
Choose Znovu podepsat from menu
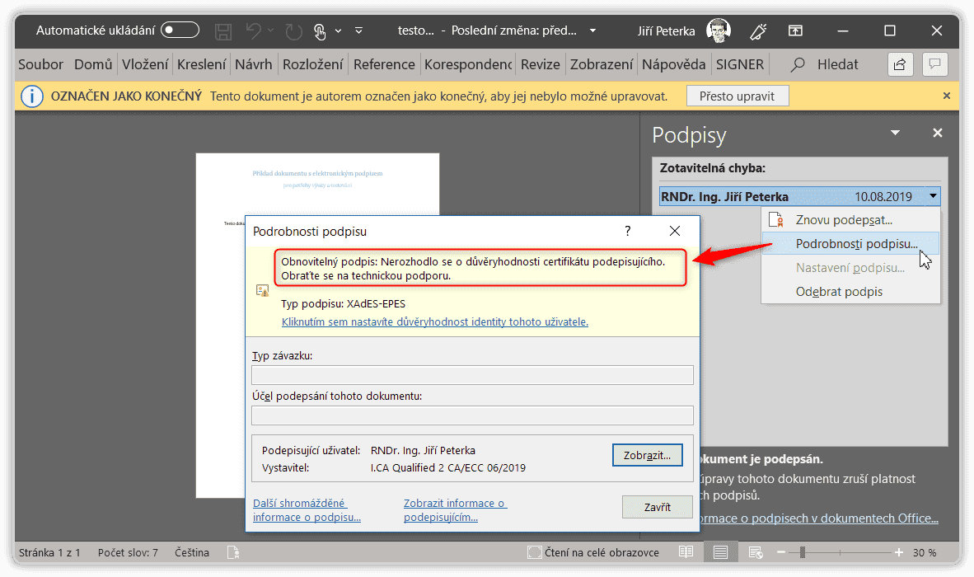click(x=850, y=220)
